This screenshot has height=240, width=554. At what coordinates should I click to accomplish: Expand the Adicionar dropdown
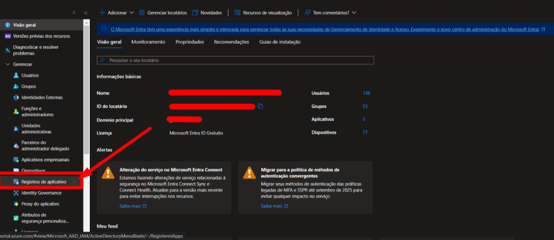[117, 12]
